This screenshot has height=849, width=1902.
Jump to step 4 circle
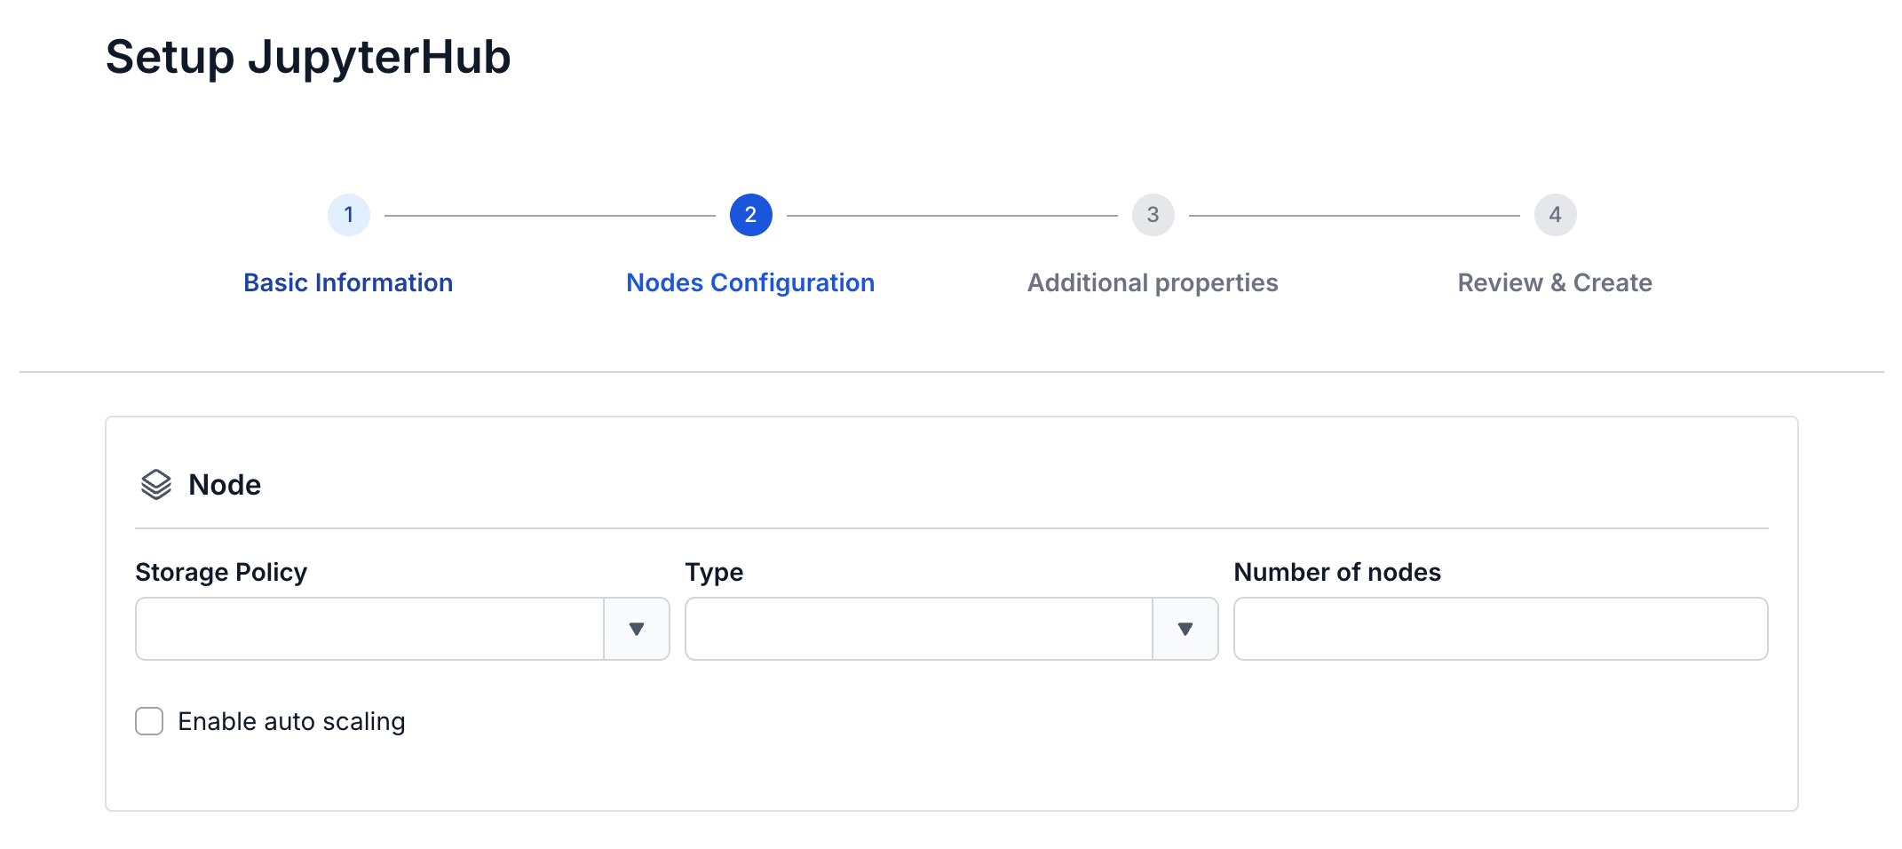pyautogui.click(x=1556, y=215)
